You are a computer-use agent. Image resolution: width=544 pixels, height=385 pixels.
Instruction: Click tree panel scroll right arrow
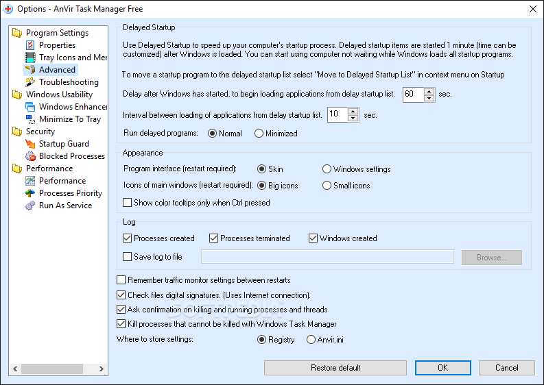coord(102,369)
